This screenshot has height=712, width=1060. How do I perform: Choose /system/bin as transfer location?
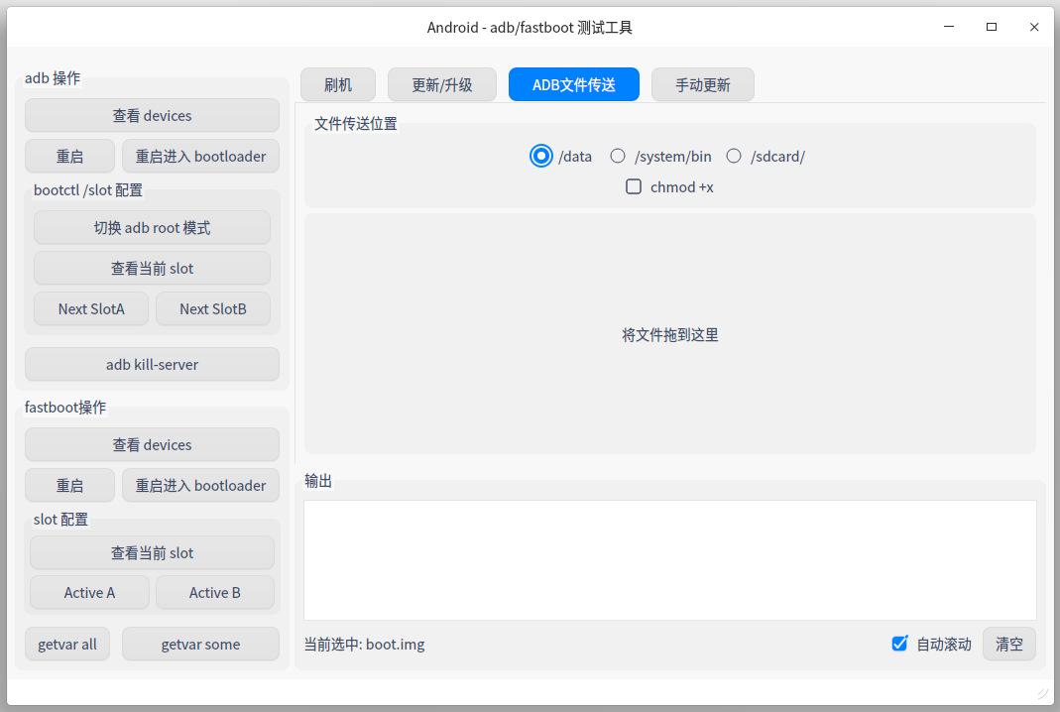618,156
